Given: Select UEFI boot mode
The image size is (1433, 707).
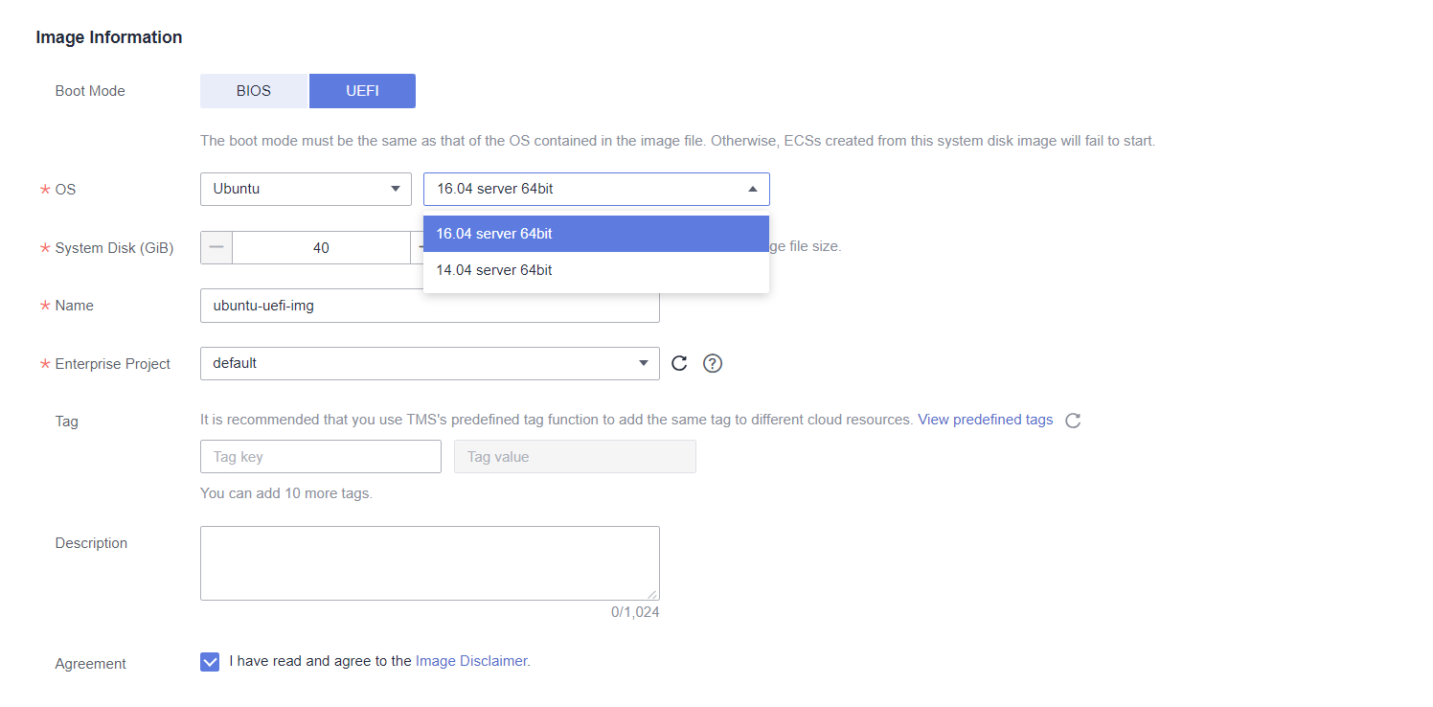Looking at the screenshot, I should (362, 91).
